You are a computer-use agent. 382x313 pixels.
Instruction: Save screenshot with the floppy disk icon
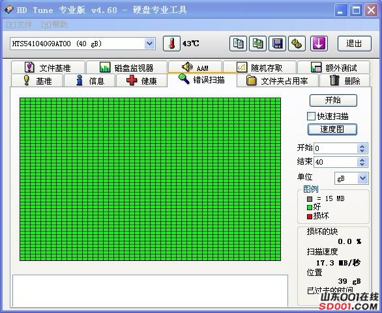pyautogui.click(x=277, y=44)
